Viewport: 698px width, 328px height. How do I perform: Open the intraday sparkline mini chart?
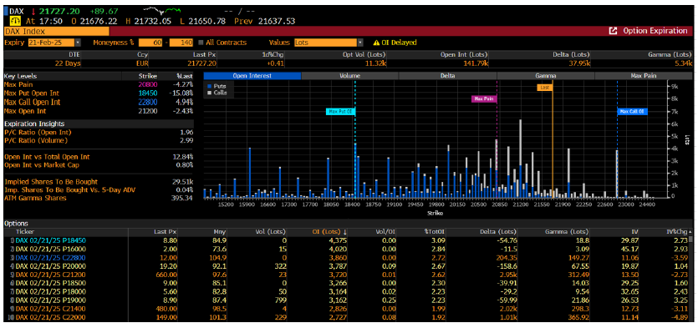pyautogui.click(x=163, y=10)
